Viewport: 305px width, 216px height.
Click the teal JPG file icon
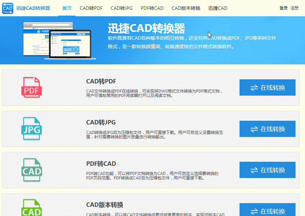(32, 129)
